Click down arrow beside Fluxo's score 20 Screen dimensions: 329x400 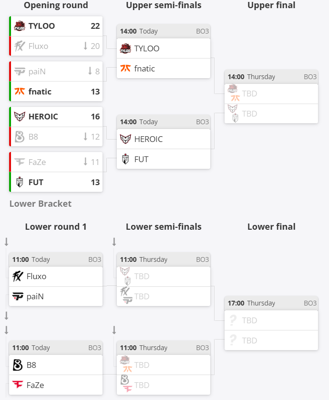click(85, 46)
